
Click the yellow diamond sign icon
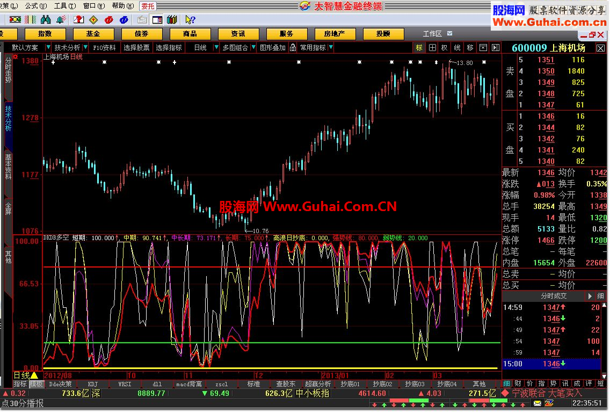pos(93,19)
